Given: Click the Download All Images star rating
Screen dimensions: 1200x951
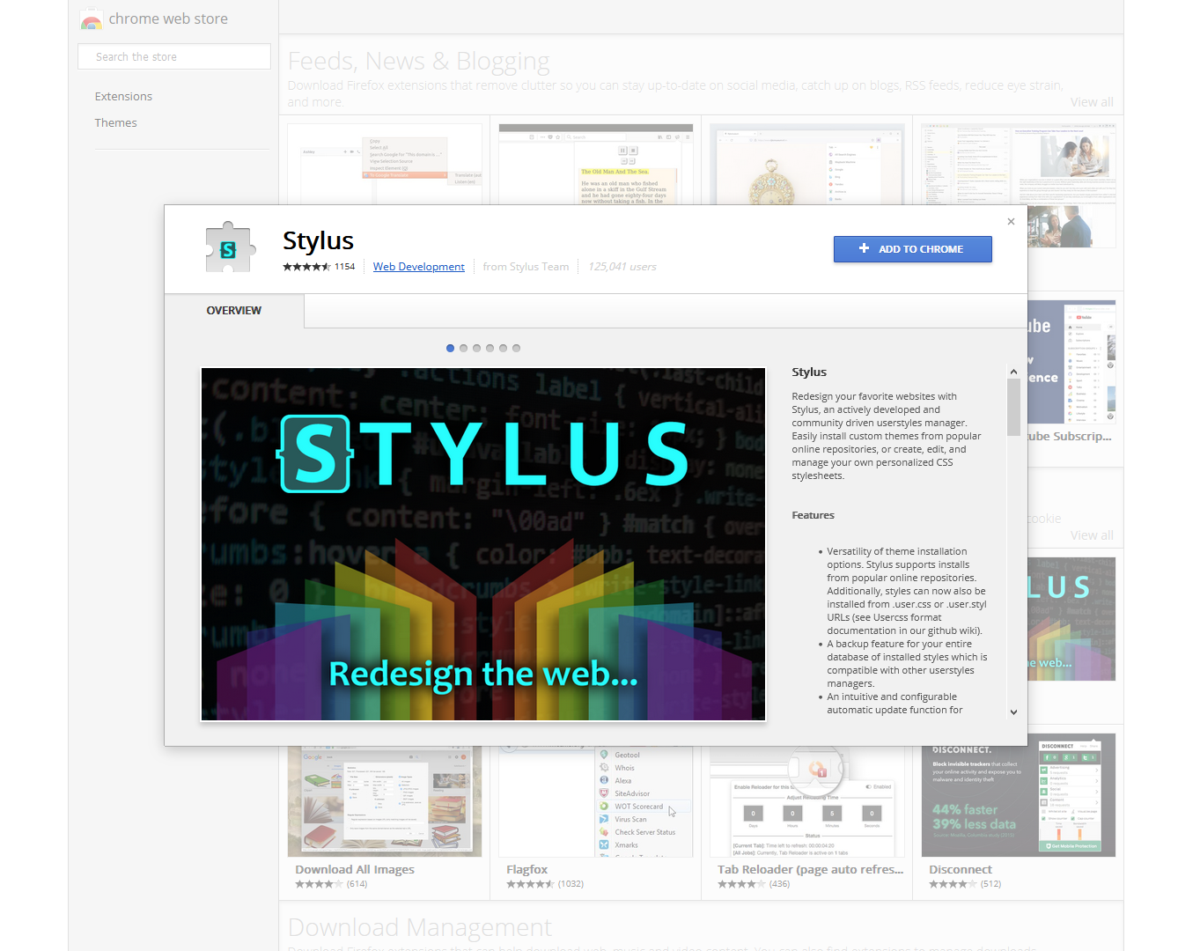Looking at the screenshot, I should [x=319, y=884].
